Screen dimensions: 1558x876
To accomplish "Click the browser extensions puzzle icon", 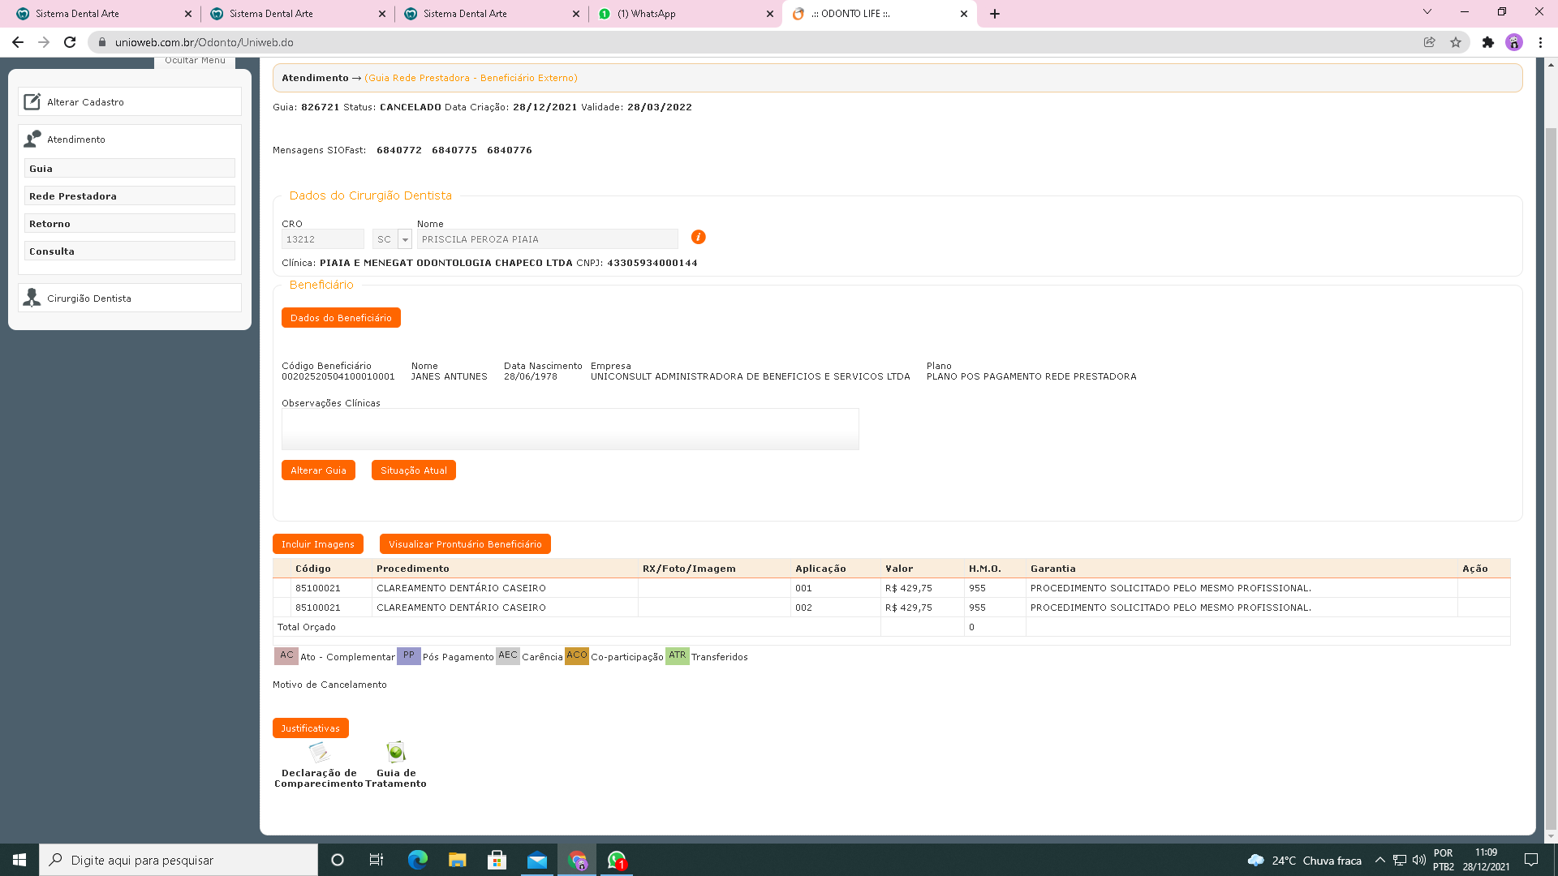I will click(1487, 42).
